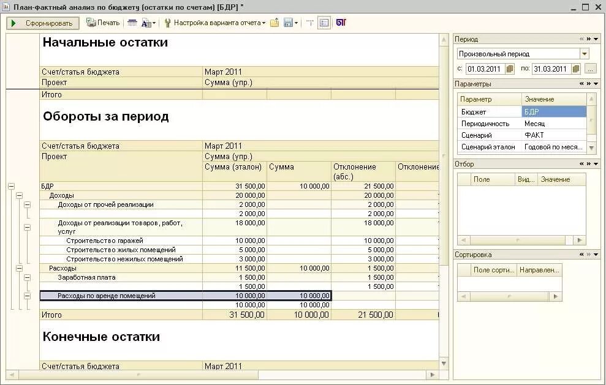This screenshot has height=385, width=606.
Task: Click the start date field 01.03.2011
Action: pos(485,69)
